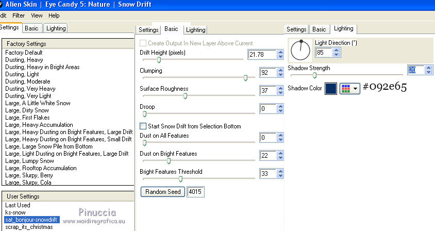
Task: Select Large, Rooftop Accumulation preset
Action: click(x=41, y=168)
